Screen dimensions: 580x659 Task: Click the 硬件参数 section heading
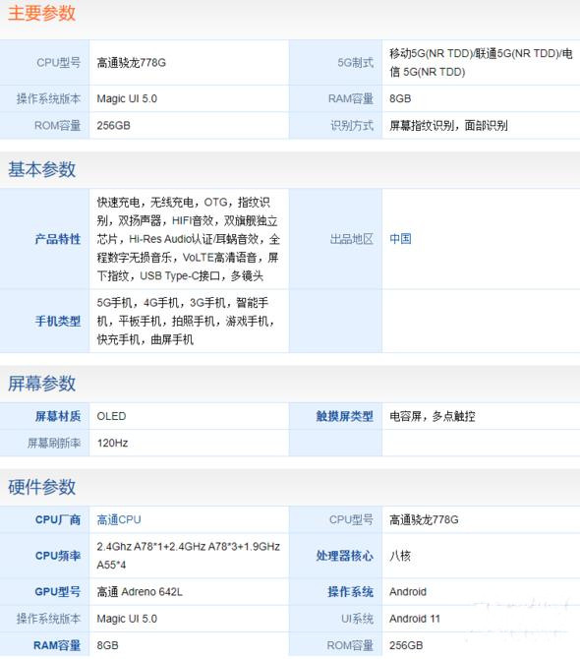[x=42, y=487]
